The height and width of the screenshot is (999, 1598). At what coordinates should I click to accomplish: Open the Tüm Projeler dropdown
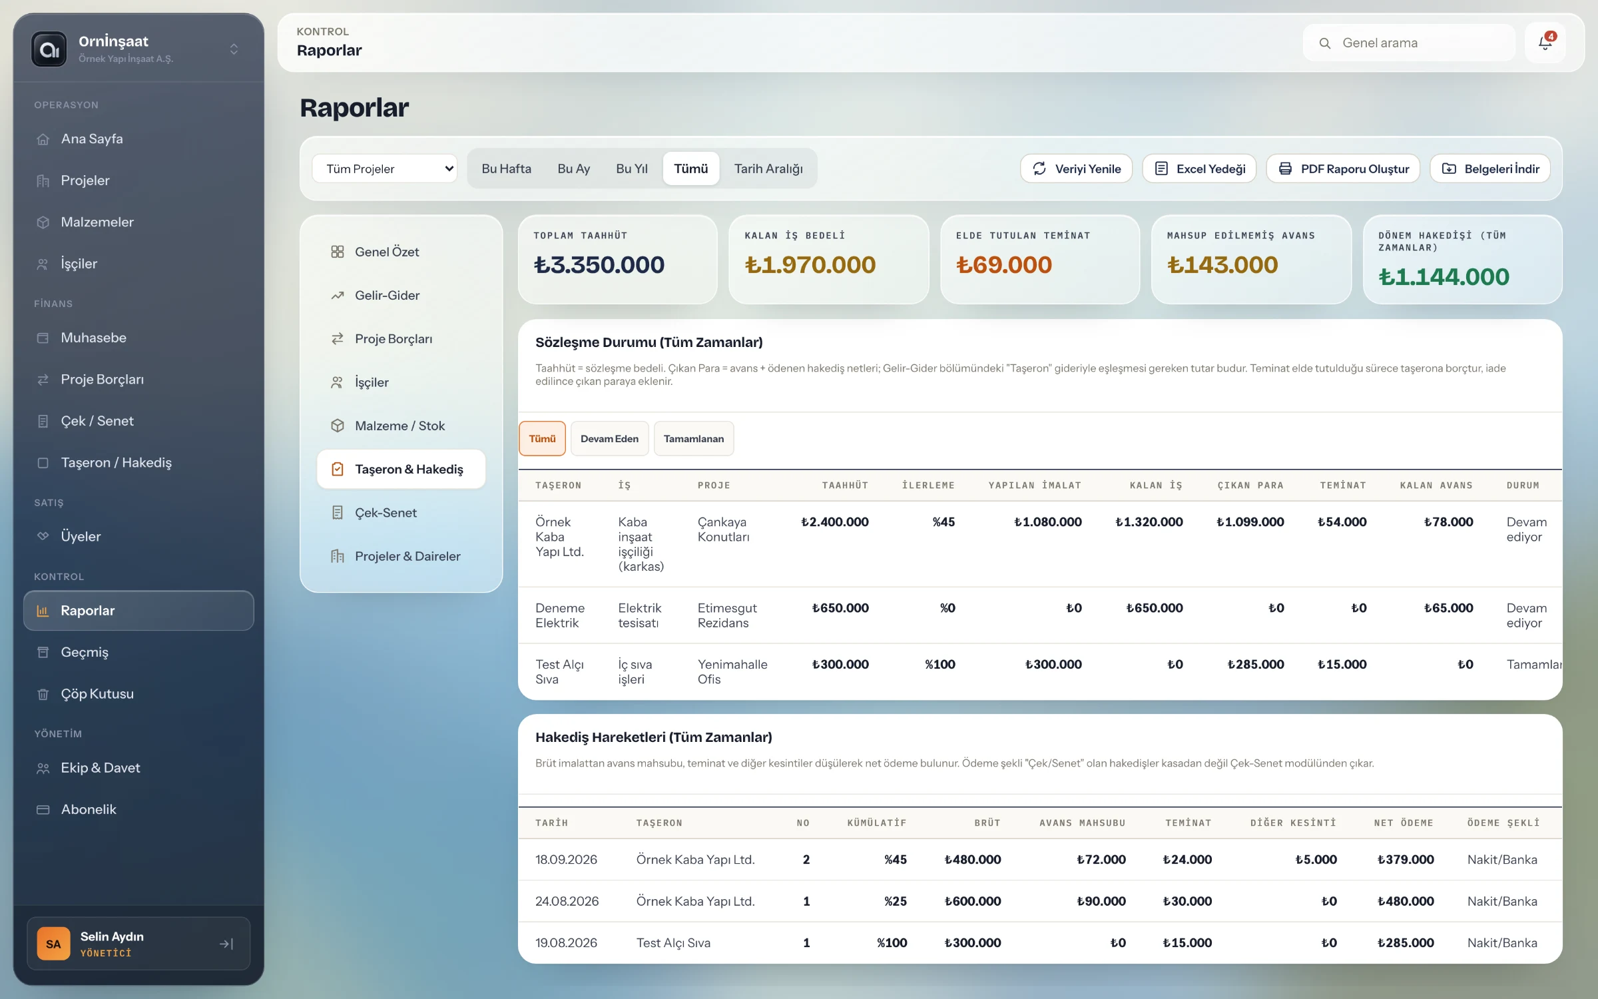(x=385, y=168)
